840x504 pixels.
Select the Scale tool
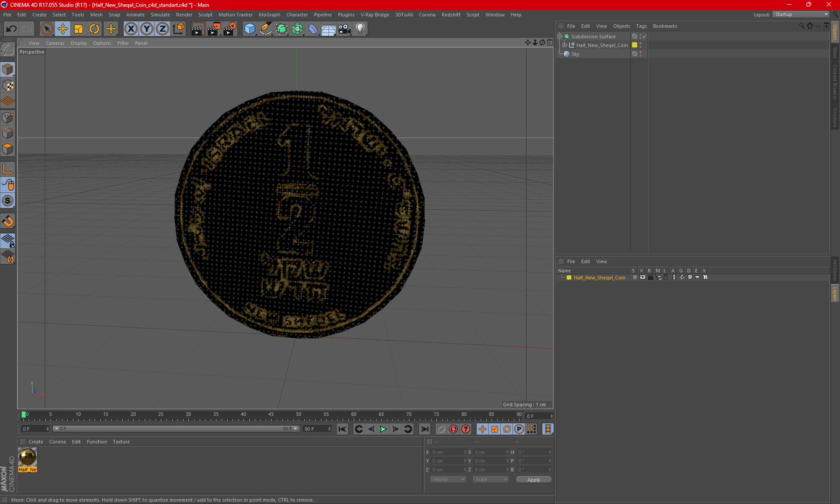click(x=78, y=29)
